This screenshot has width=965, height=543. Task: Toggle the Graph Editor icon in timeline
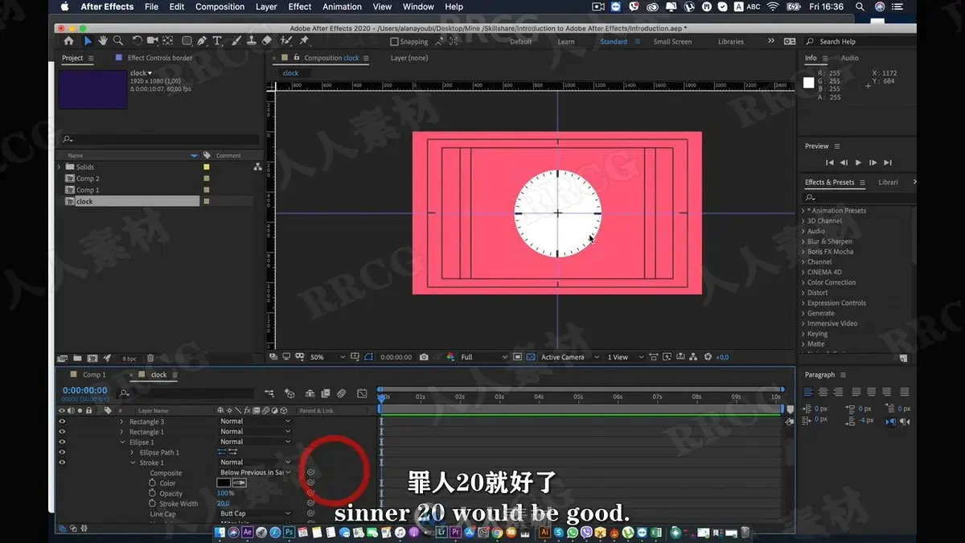click(x=361, y=393)
